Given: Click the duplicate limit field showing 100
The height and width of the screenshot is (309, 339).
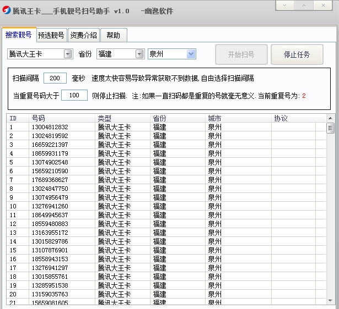Looking at the screenshot, I should pyautogui.click(x=74, y=96).
